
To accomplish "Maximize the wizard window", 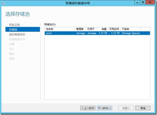I will [143, 2].
